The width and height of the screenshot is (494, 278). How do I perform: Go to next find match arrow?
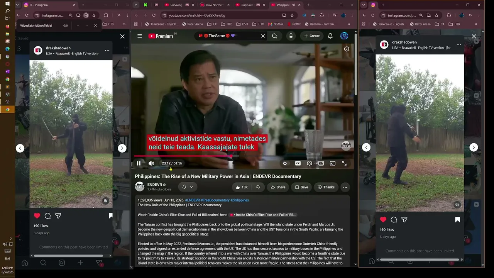(86, 25)
